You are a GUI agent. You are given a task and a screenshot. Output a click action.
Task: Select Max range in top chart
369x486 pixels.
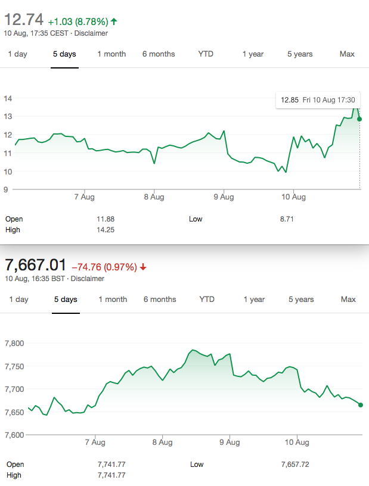pyautogui.click(x=347, y=54)
